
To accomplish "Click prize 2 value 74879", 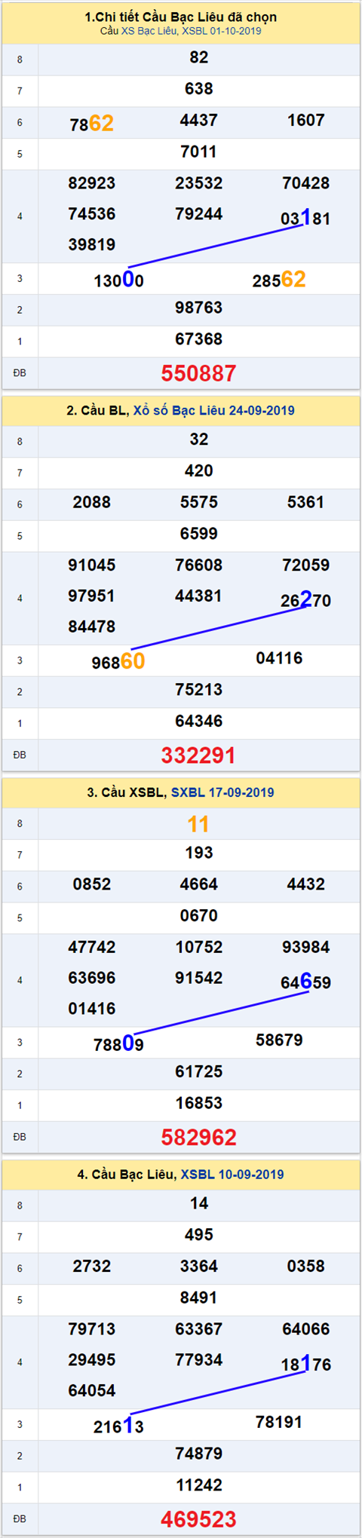I will tap(199, 1454).
